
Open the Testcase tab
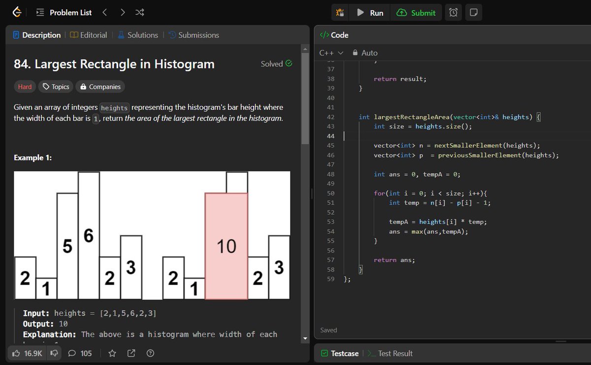point(339,353)
